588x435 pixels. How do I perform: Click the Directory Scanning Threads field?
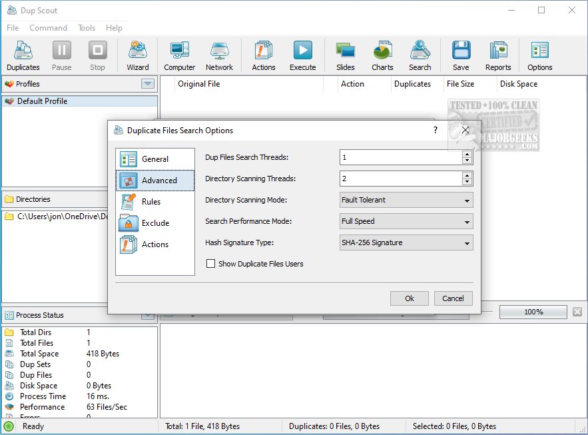click(x=401, y=179)
